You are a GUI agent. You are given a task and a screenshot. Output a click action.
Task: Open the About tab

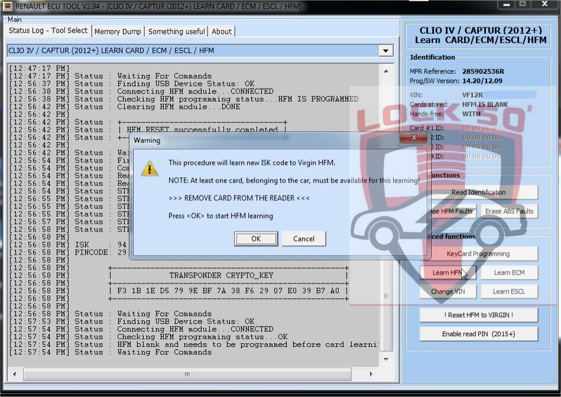tap(222, 31)
